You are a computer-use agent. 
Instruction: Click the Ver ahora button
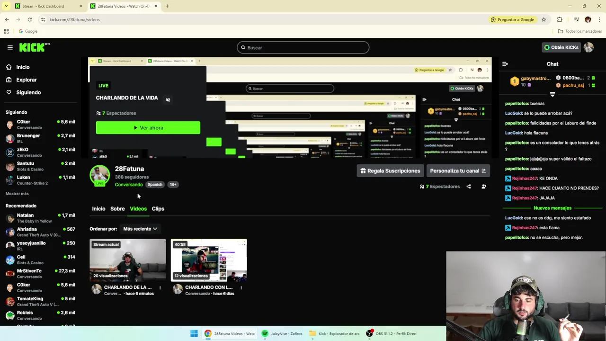tap(148, 128)
